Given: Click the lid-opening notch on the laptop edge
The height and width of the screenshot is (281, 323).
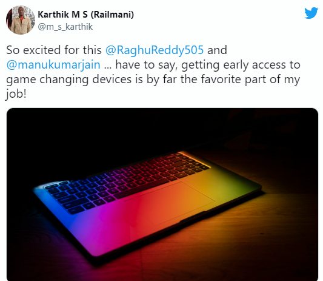Looking at the screenshot, I should tap(194, 216).
